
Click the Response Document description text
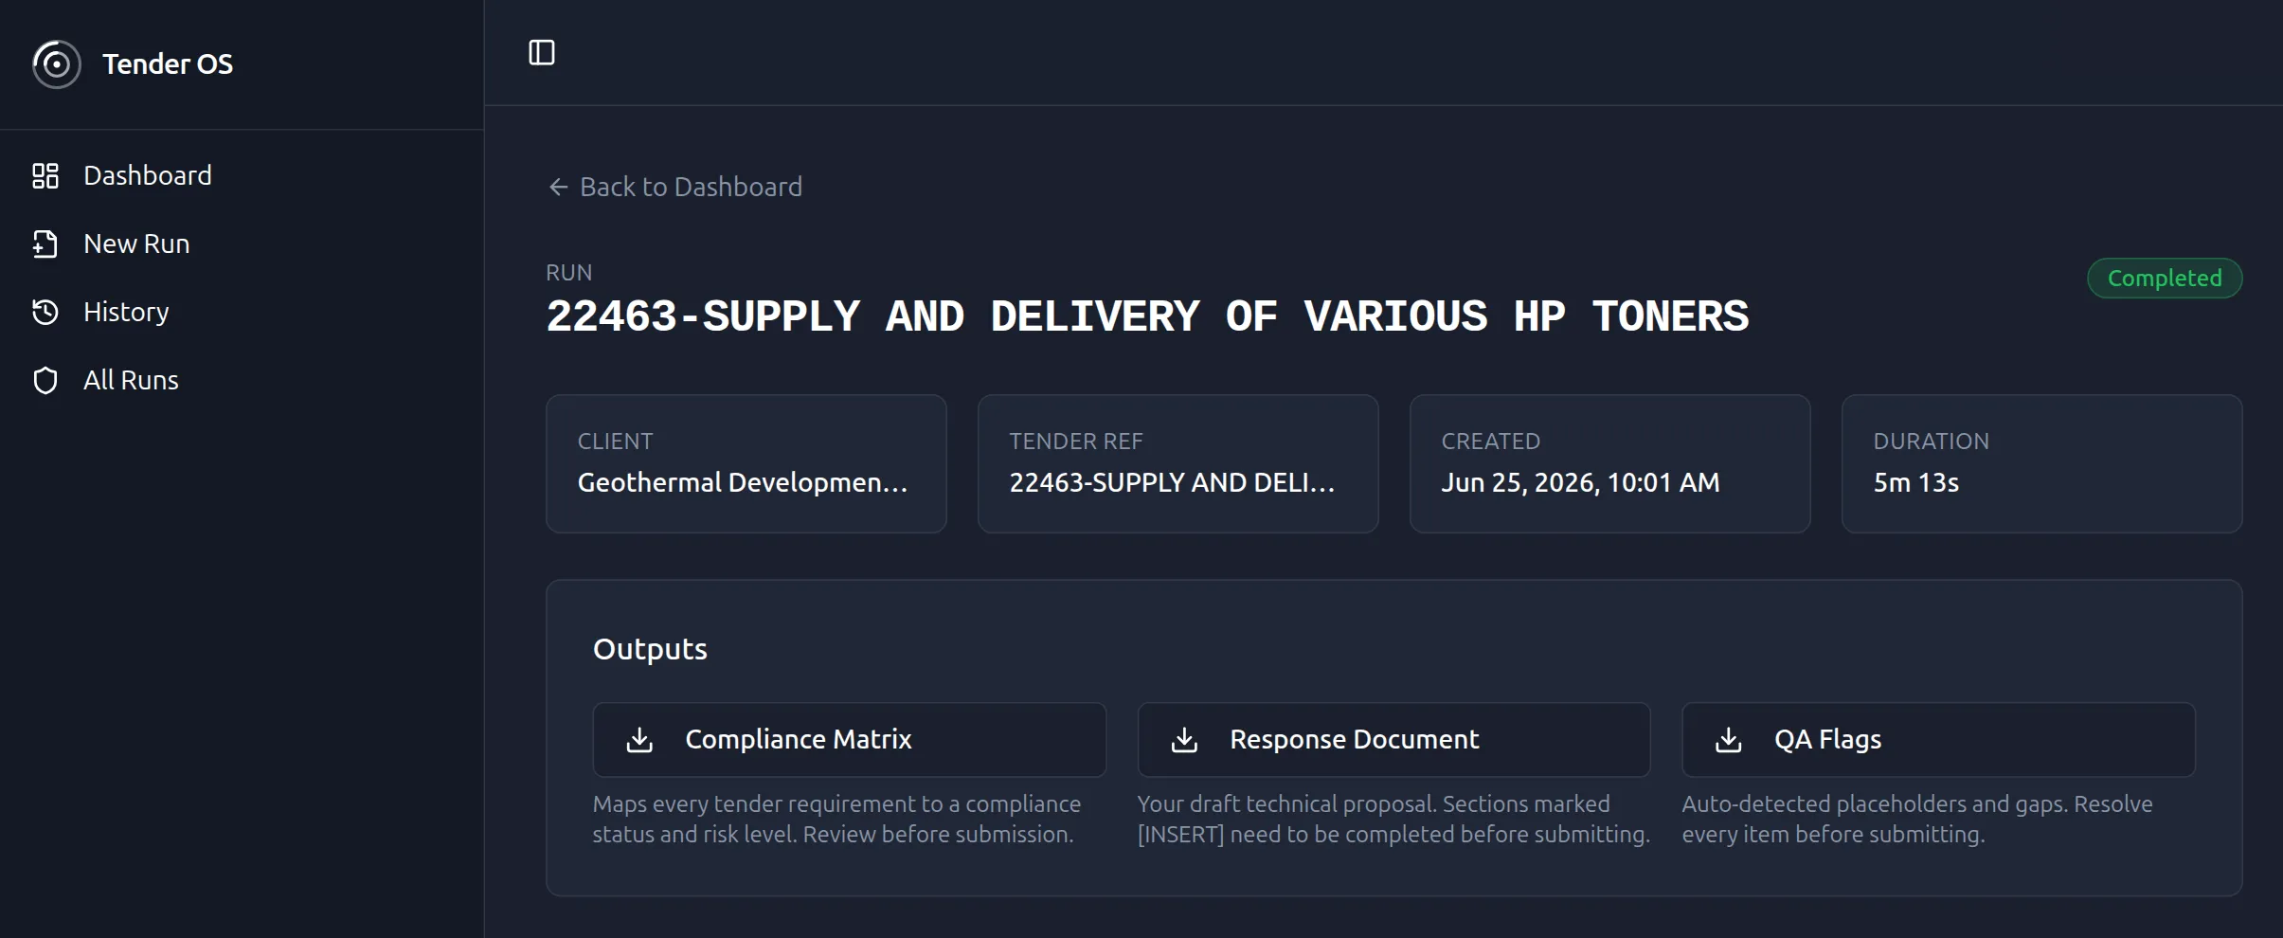click(1393, 820)
